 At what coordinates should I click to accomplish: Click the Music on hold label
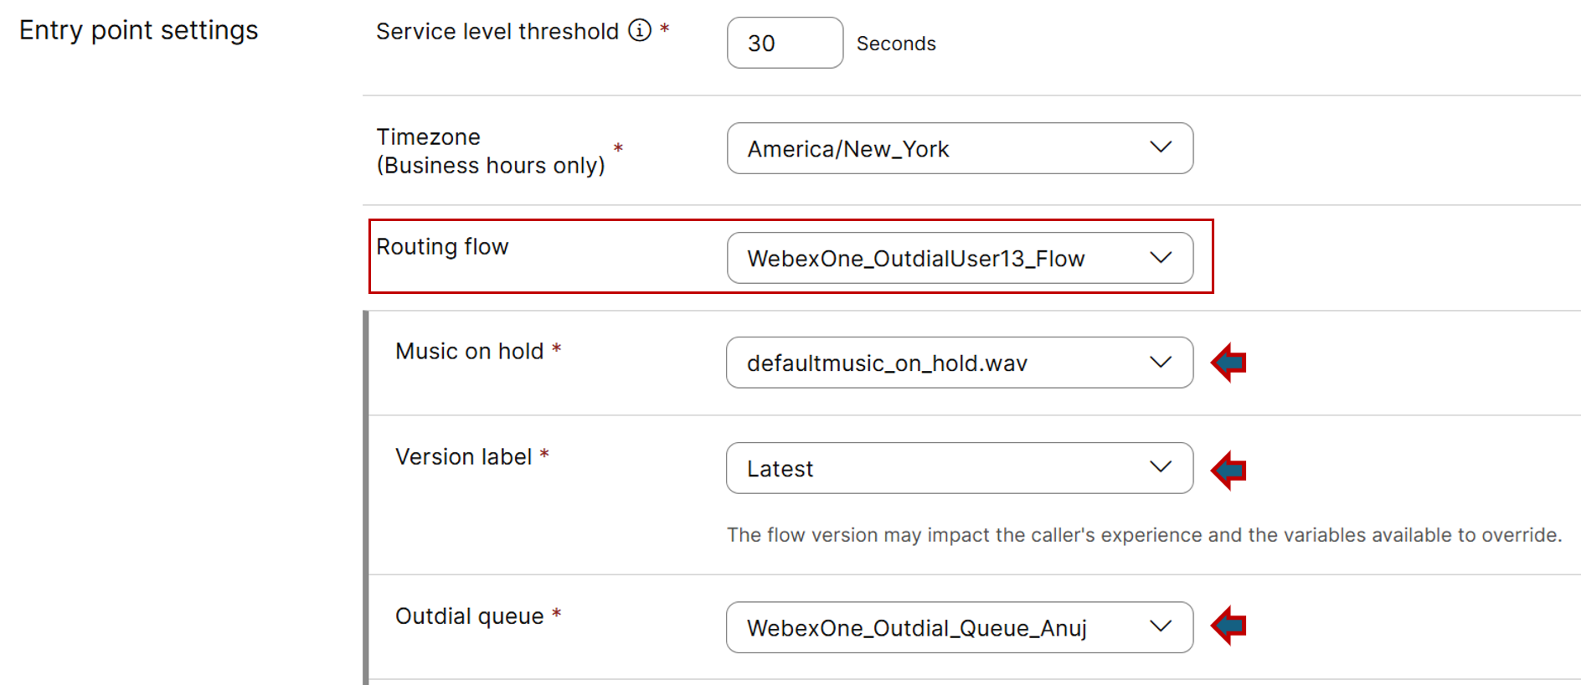pyautogui.click(x=469, y=352)
